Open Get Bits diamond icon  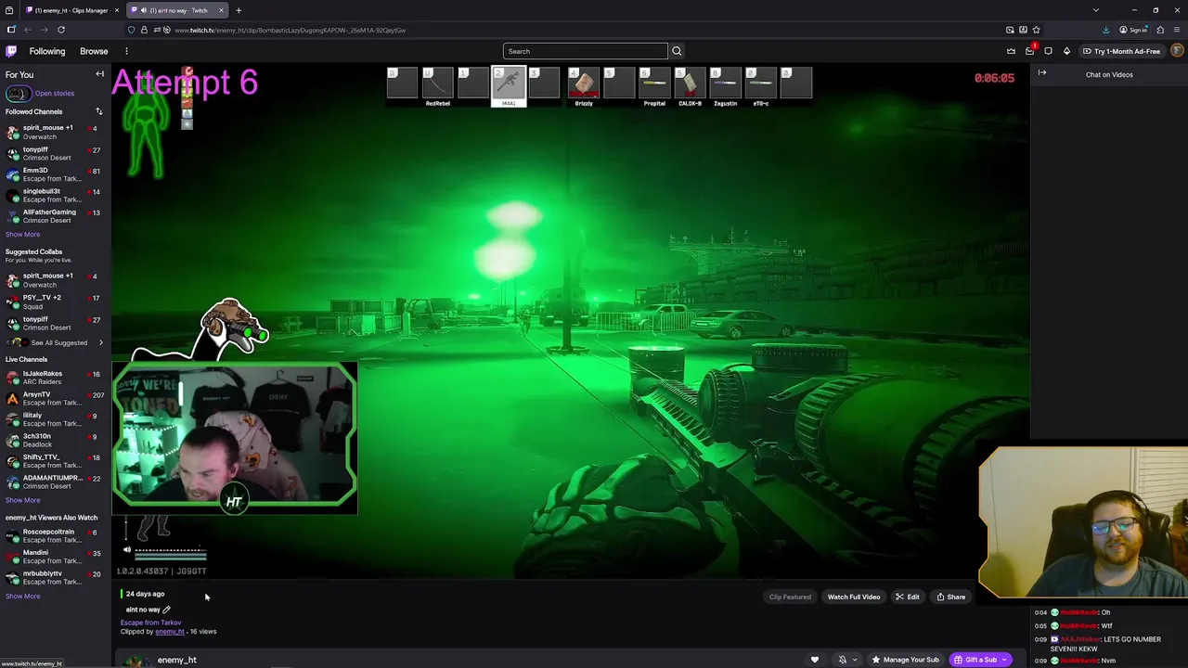tap(1066, 51)
